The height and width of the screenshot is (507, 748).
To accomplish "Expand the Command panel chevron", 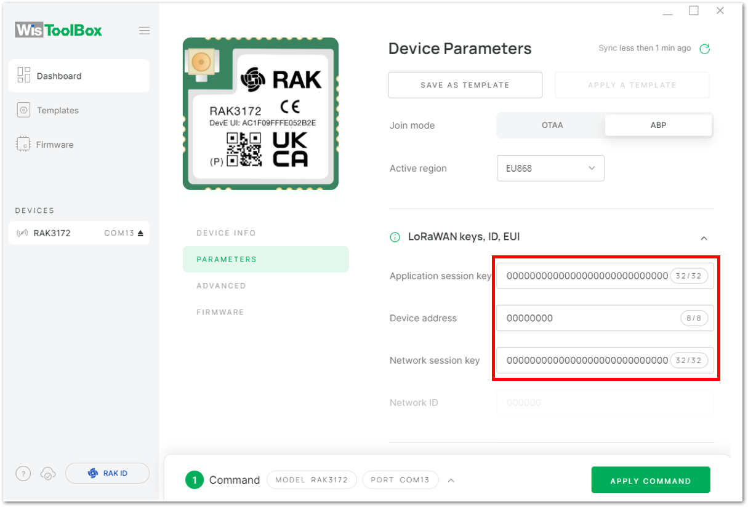I will pyautogui.click(x=451, y=481).
